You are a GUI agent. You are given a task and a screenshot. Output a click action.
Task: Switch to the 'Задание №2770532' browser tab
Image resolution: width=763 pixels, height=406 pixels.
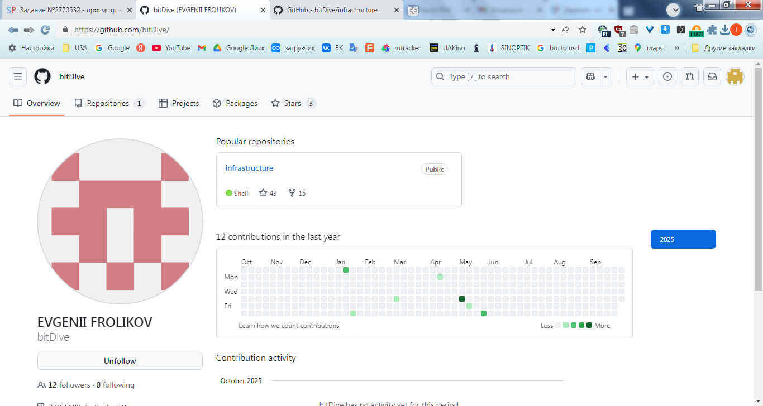68,10
